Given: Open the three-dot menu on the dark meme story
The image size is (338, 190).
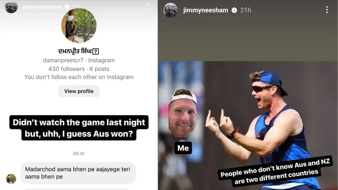Looking at the screenshot, I should [327, 10].
